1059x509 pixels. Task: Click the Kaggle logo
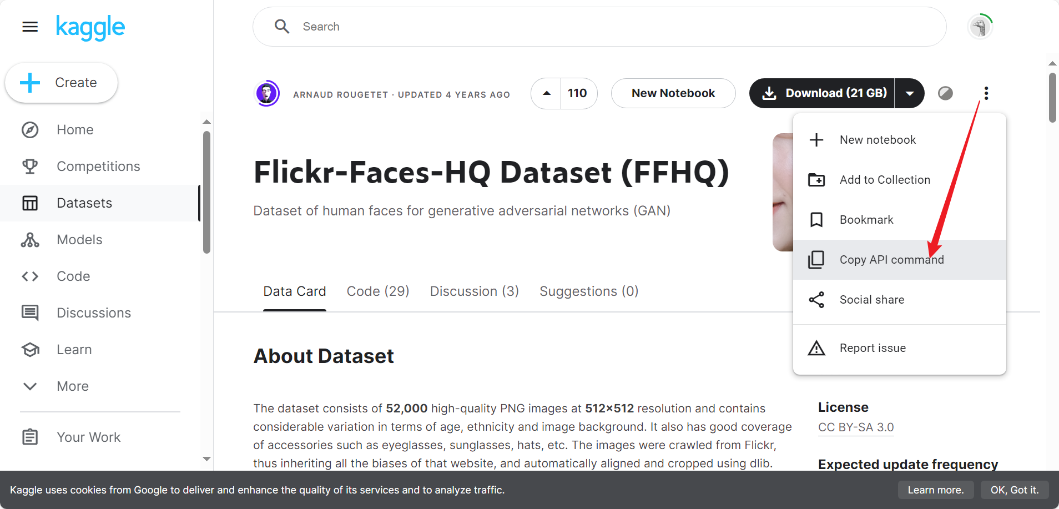90,27
